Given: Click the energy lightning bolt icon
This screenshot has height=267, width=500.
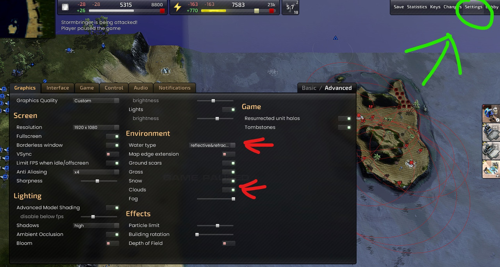Looking at the screenshot, I should [177, 7].
